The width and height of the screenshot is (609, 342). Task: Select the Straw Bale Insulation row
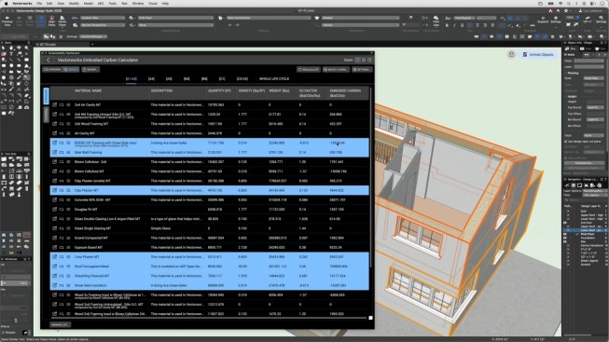pyautogui.click(x=209, y=285)
